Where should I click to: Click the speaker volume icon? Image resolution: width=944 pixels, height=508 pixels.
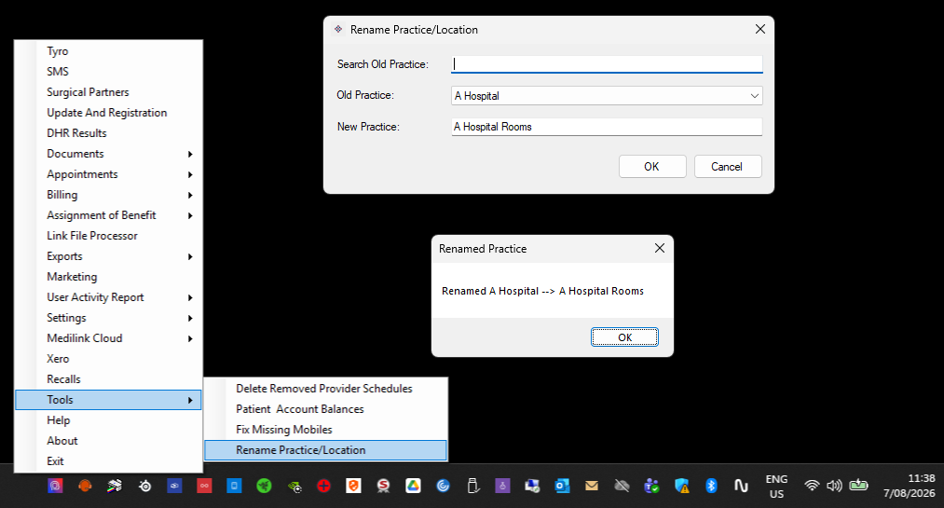pyautogui.click(x=834, y=485)
